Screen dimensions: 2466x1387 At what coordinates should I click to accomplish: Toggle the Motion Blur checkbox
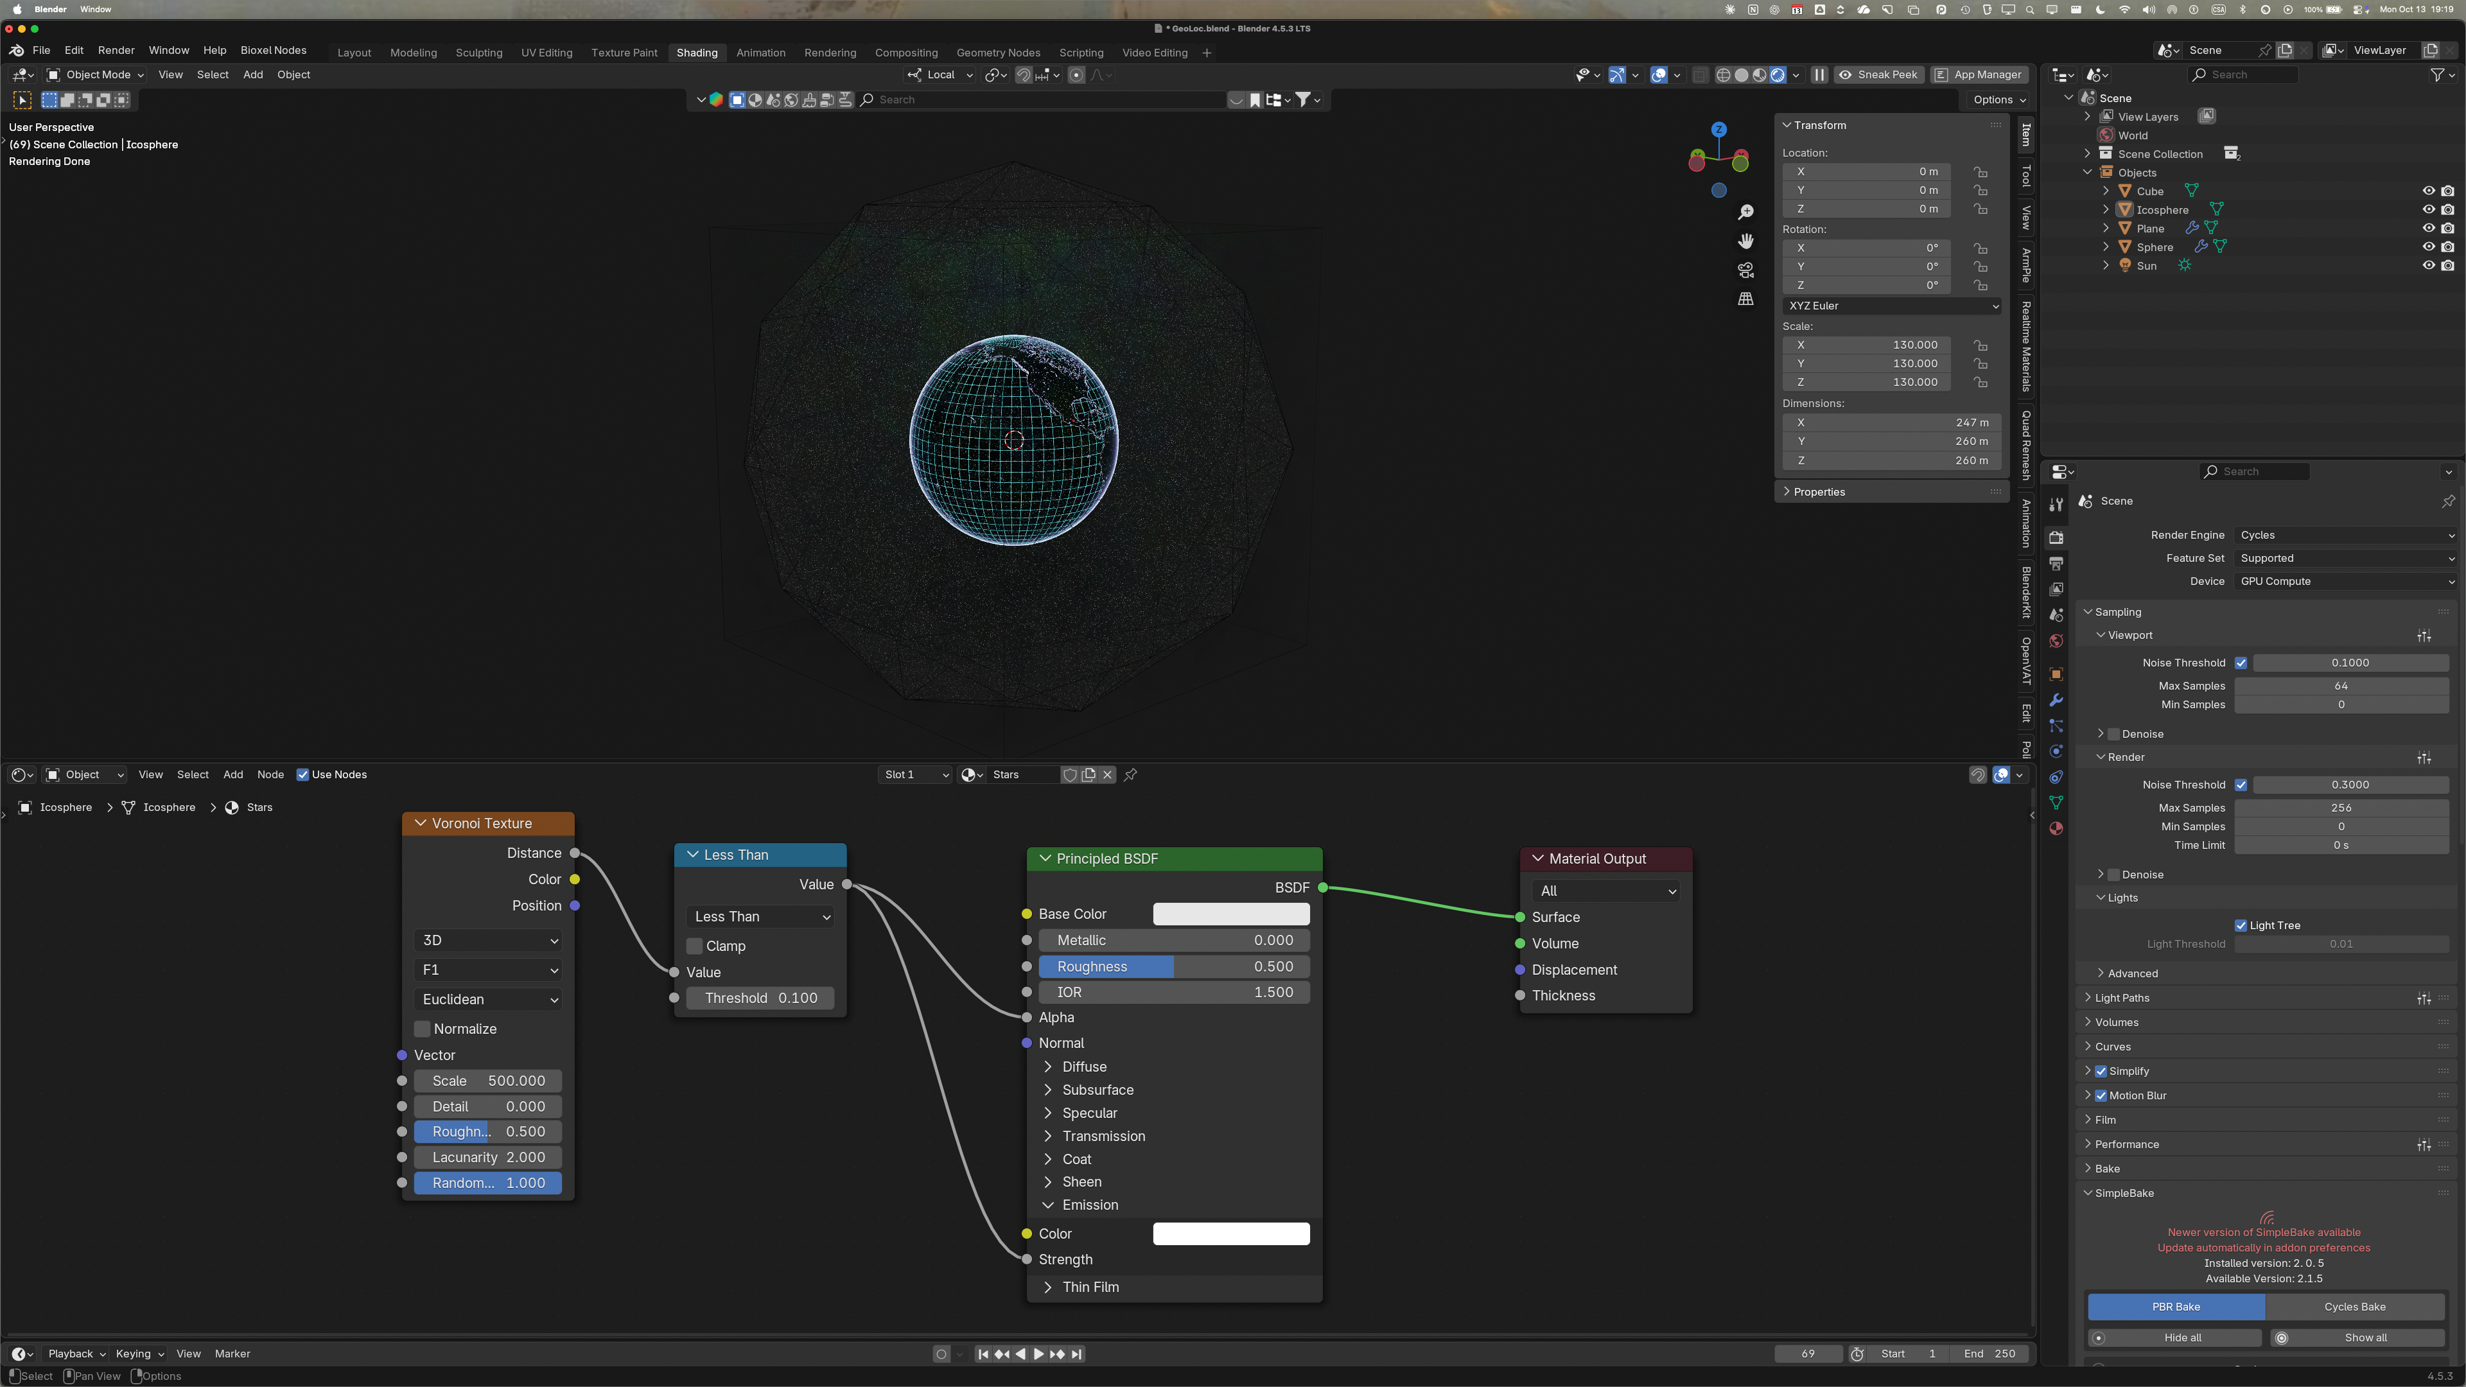pos(2101,1095)
